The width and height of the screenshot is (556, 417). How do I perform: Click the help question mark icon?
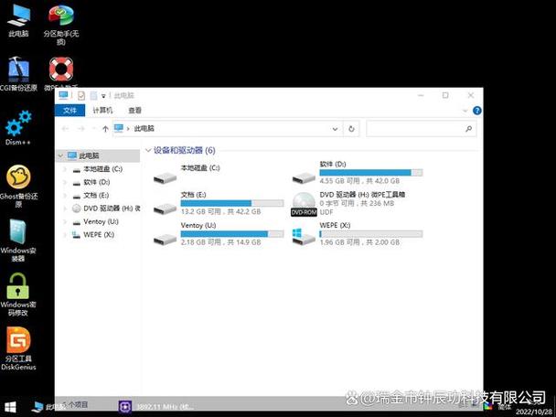476,110
